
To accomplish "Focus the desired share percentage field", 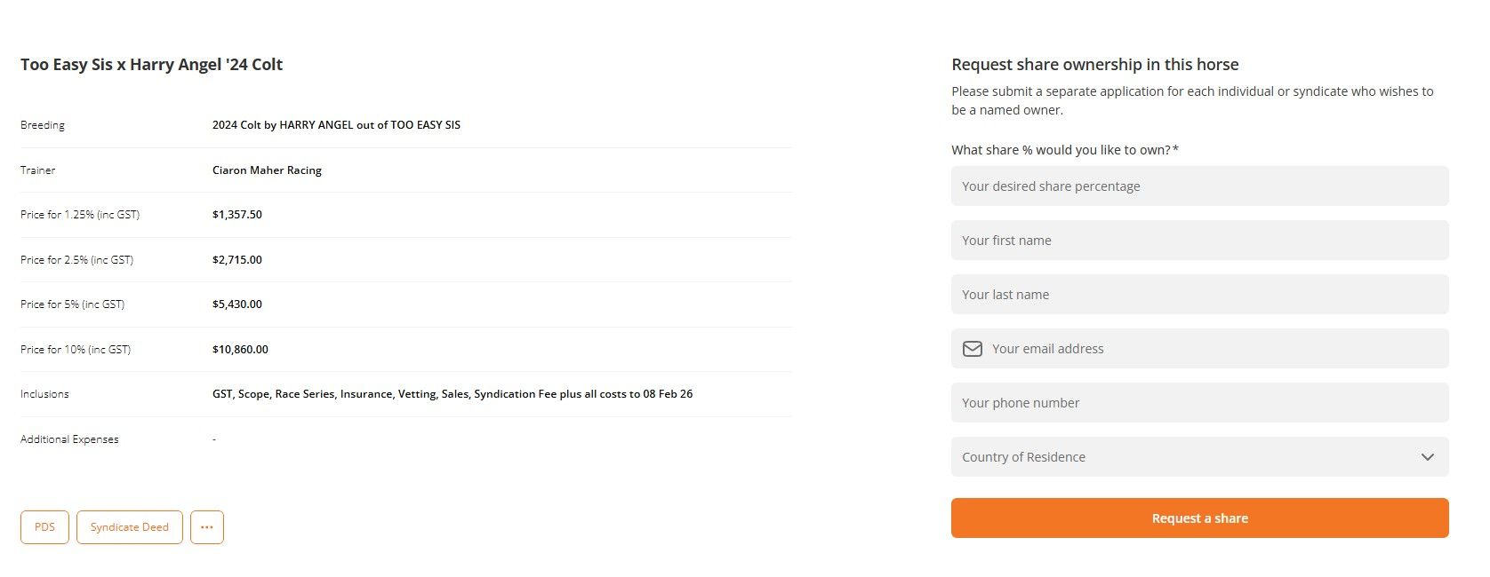I will point(1199,186).
